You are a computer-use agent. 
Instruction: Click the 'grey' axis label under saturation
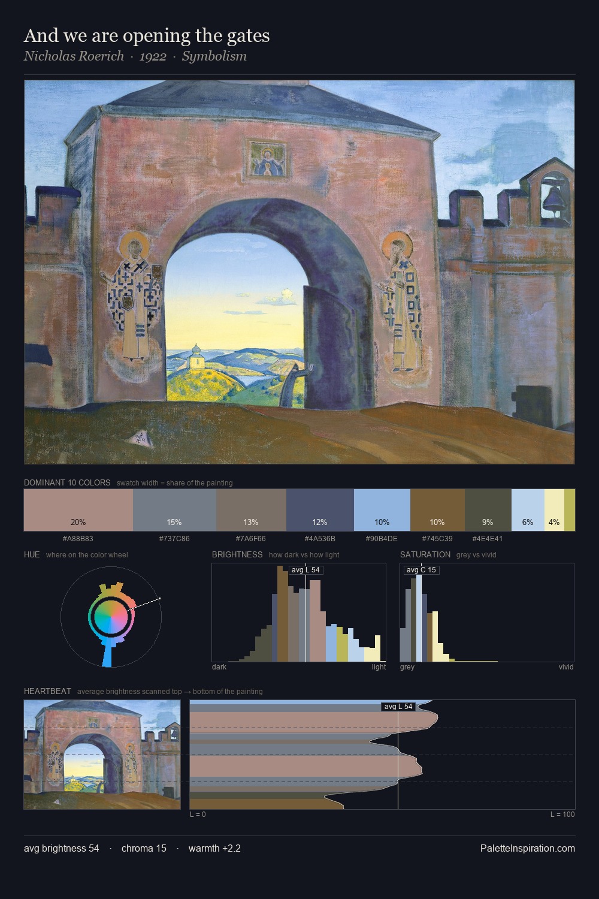[x=407, y=667]
